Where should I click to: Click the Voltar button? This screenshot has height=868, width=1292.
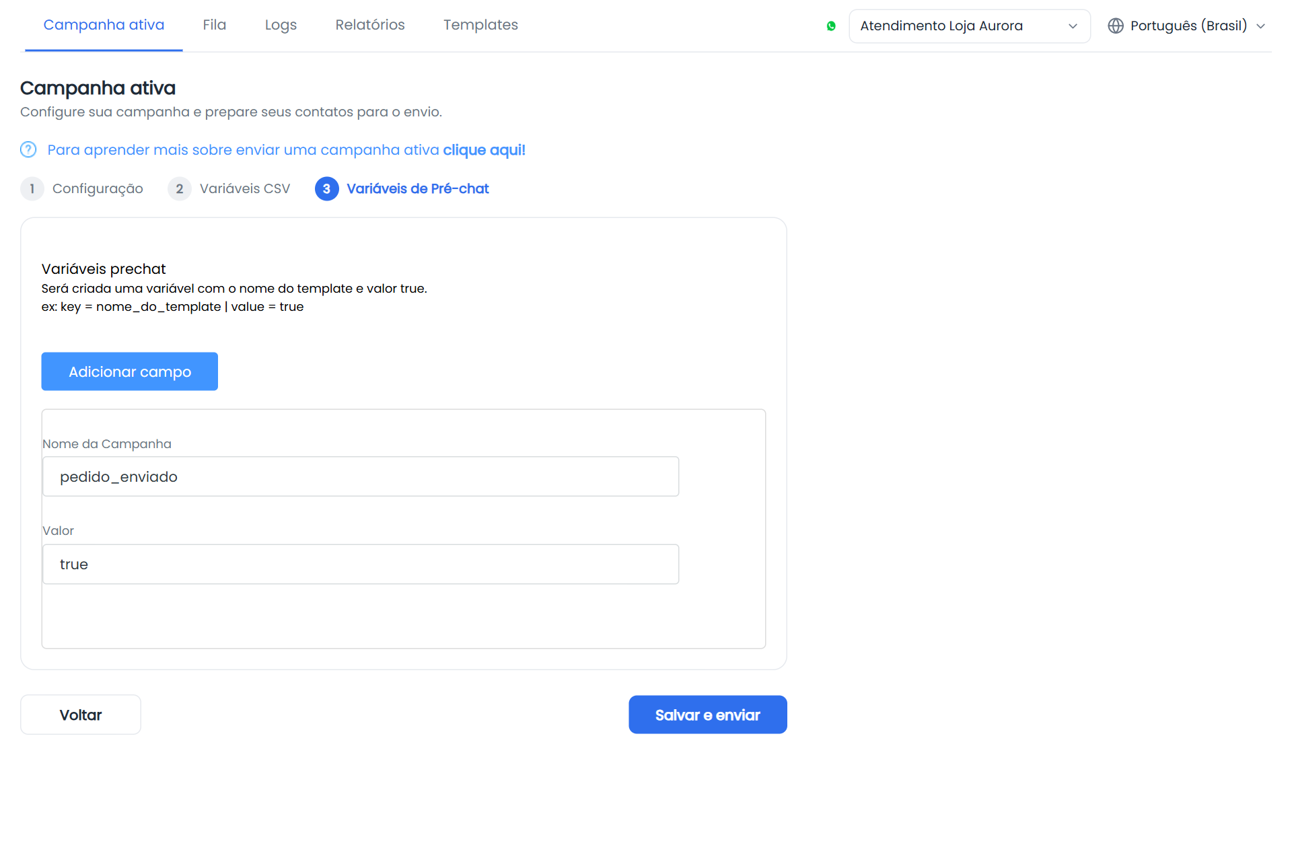(x=81, y=715)
